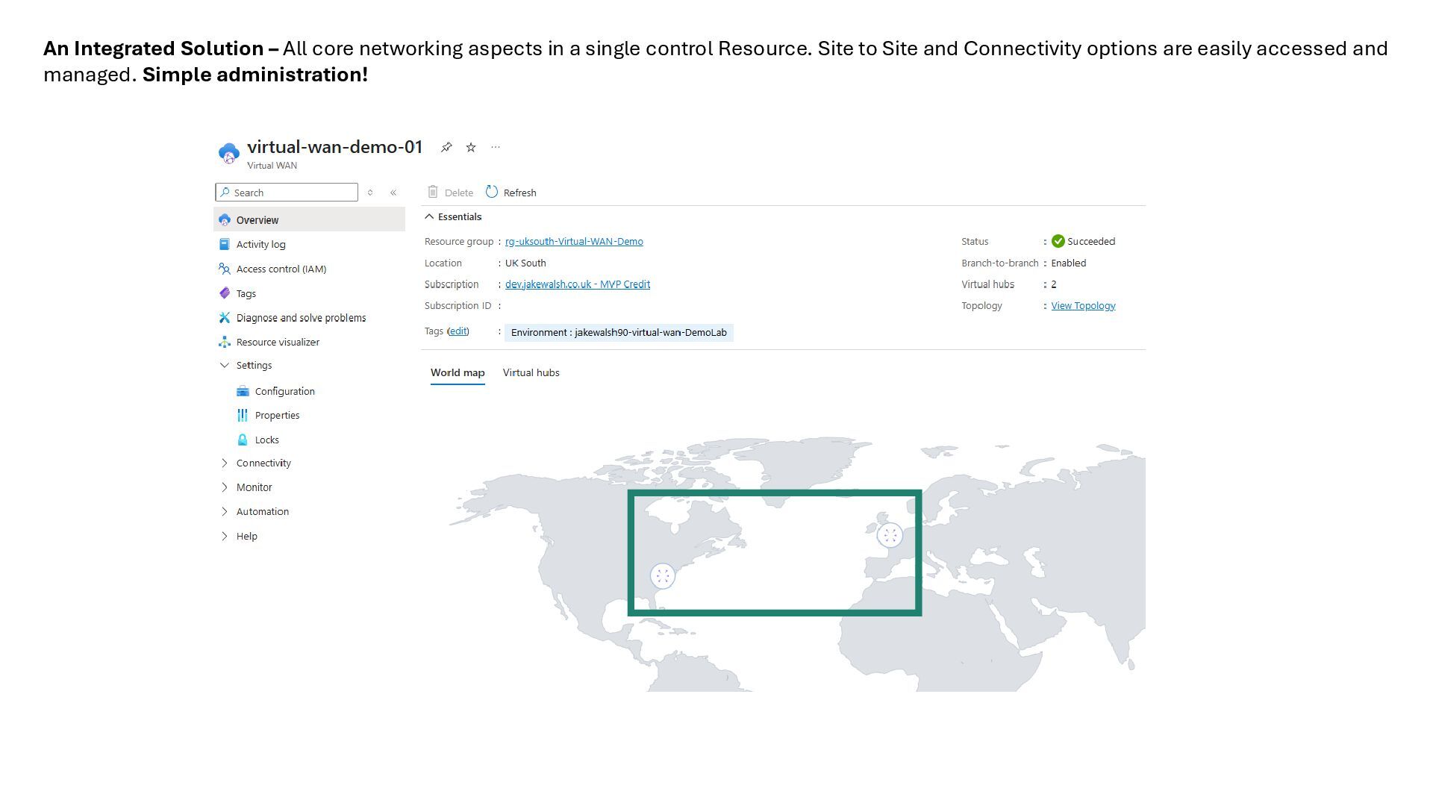Open Locks under Settings
Image resolution: width=1433 pixels, height=806 pixels.
point(267,440)
